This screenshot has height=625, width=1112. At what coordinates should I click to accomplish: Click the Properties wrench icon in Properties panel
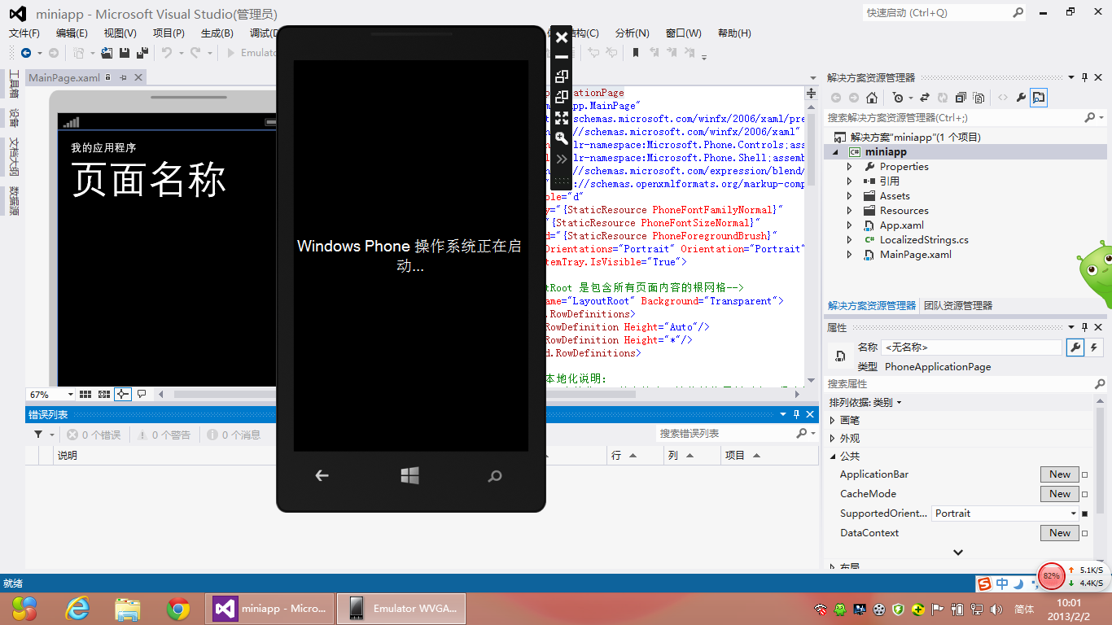coord(1075,347)
